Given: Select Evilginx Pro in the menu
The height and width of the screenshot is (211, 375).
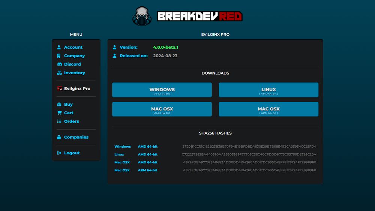Looking at the screenshot, I should pos(77,88).
